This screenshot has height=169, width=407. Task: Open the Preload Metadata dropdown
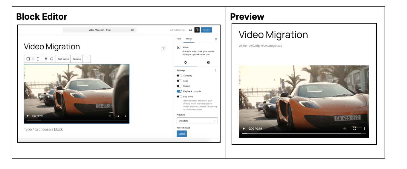(x=197, y=121)
